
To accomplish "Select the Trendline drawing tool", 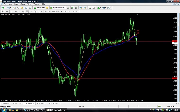I will 20,11.
